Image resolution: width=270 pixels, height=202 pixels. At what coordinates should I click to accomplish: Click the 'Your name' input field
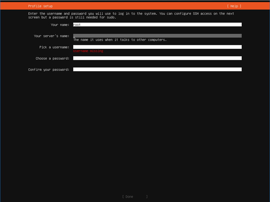[x=157, y=25]
